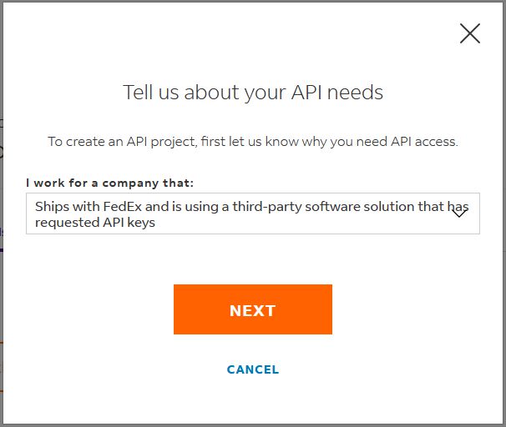Click the "Tell us about your API needs" heading

(x=252, y=92)
